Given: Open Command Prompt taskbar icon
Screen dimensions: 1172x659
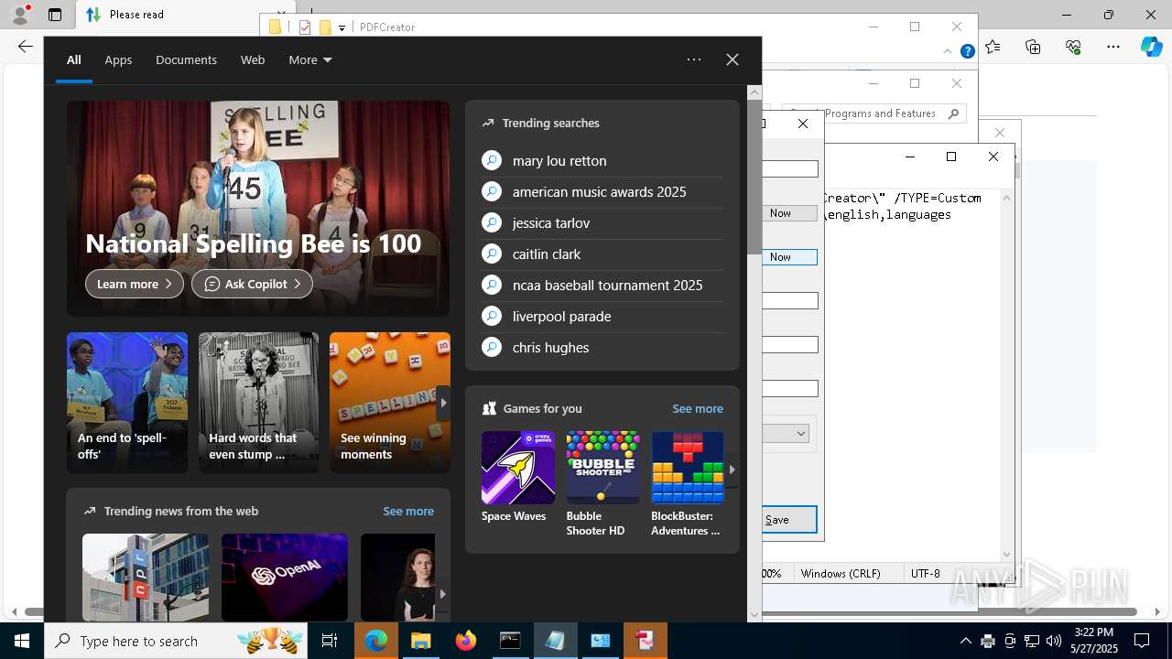Looking at the screenshot, I should coord(510,642).
